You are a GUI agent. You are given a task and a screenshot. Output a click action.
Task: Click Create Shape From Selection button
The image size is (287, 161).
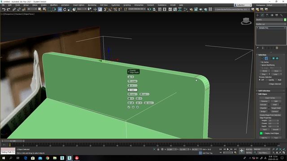270,115
